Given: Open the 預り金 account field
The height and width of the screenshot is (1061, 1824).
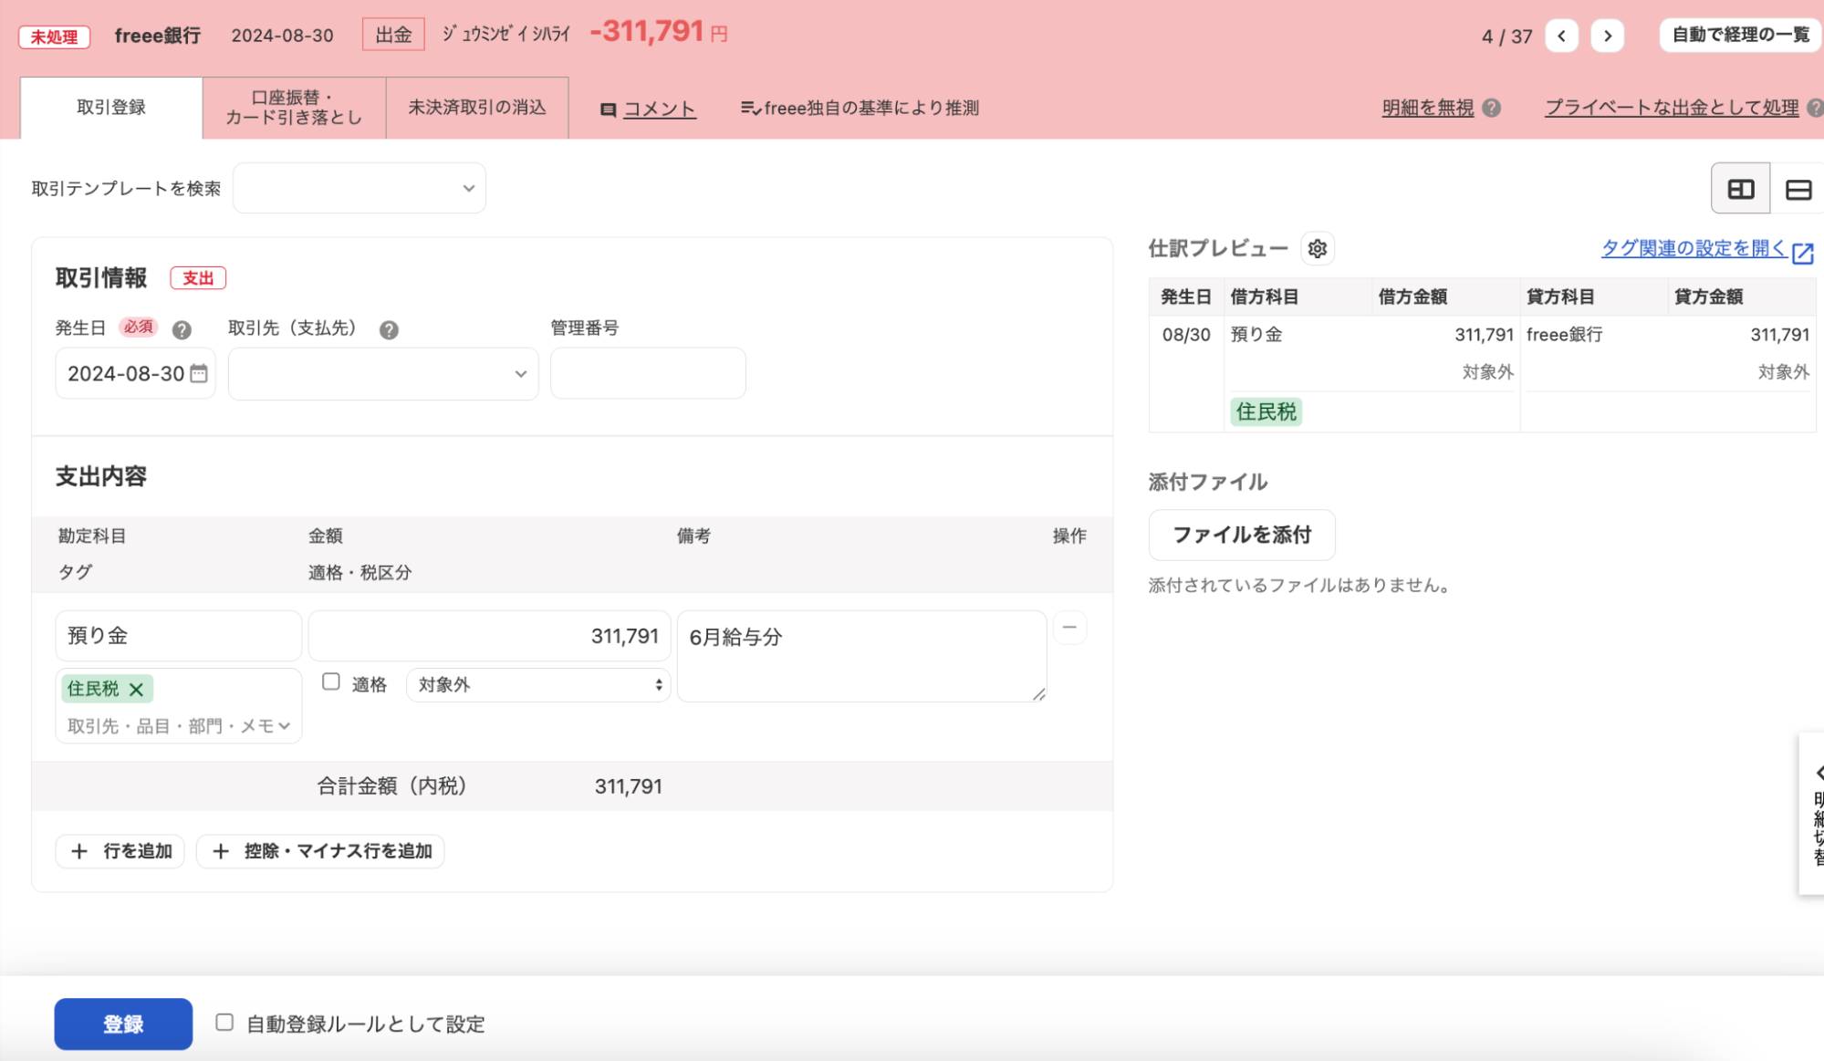Looking at the screenshot, I should tap(178, 636).
